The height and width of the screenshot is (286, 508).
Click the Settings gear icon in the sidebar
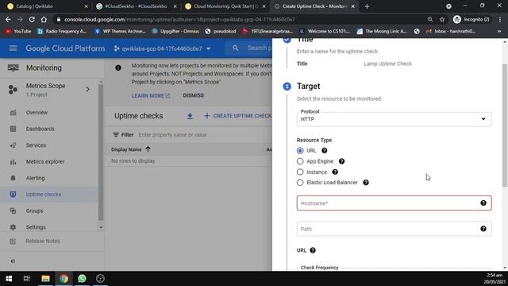[13, 227]
